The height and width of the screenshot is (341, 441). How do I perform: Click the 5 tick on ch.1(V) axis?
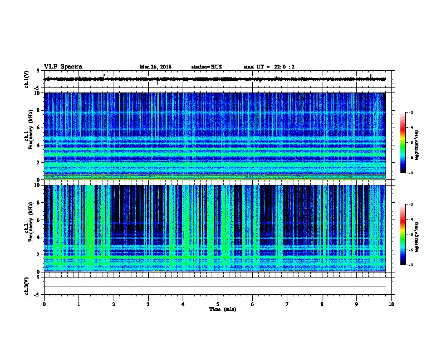pos(38,71)
